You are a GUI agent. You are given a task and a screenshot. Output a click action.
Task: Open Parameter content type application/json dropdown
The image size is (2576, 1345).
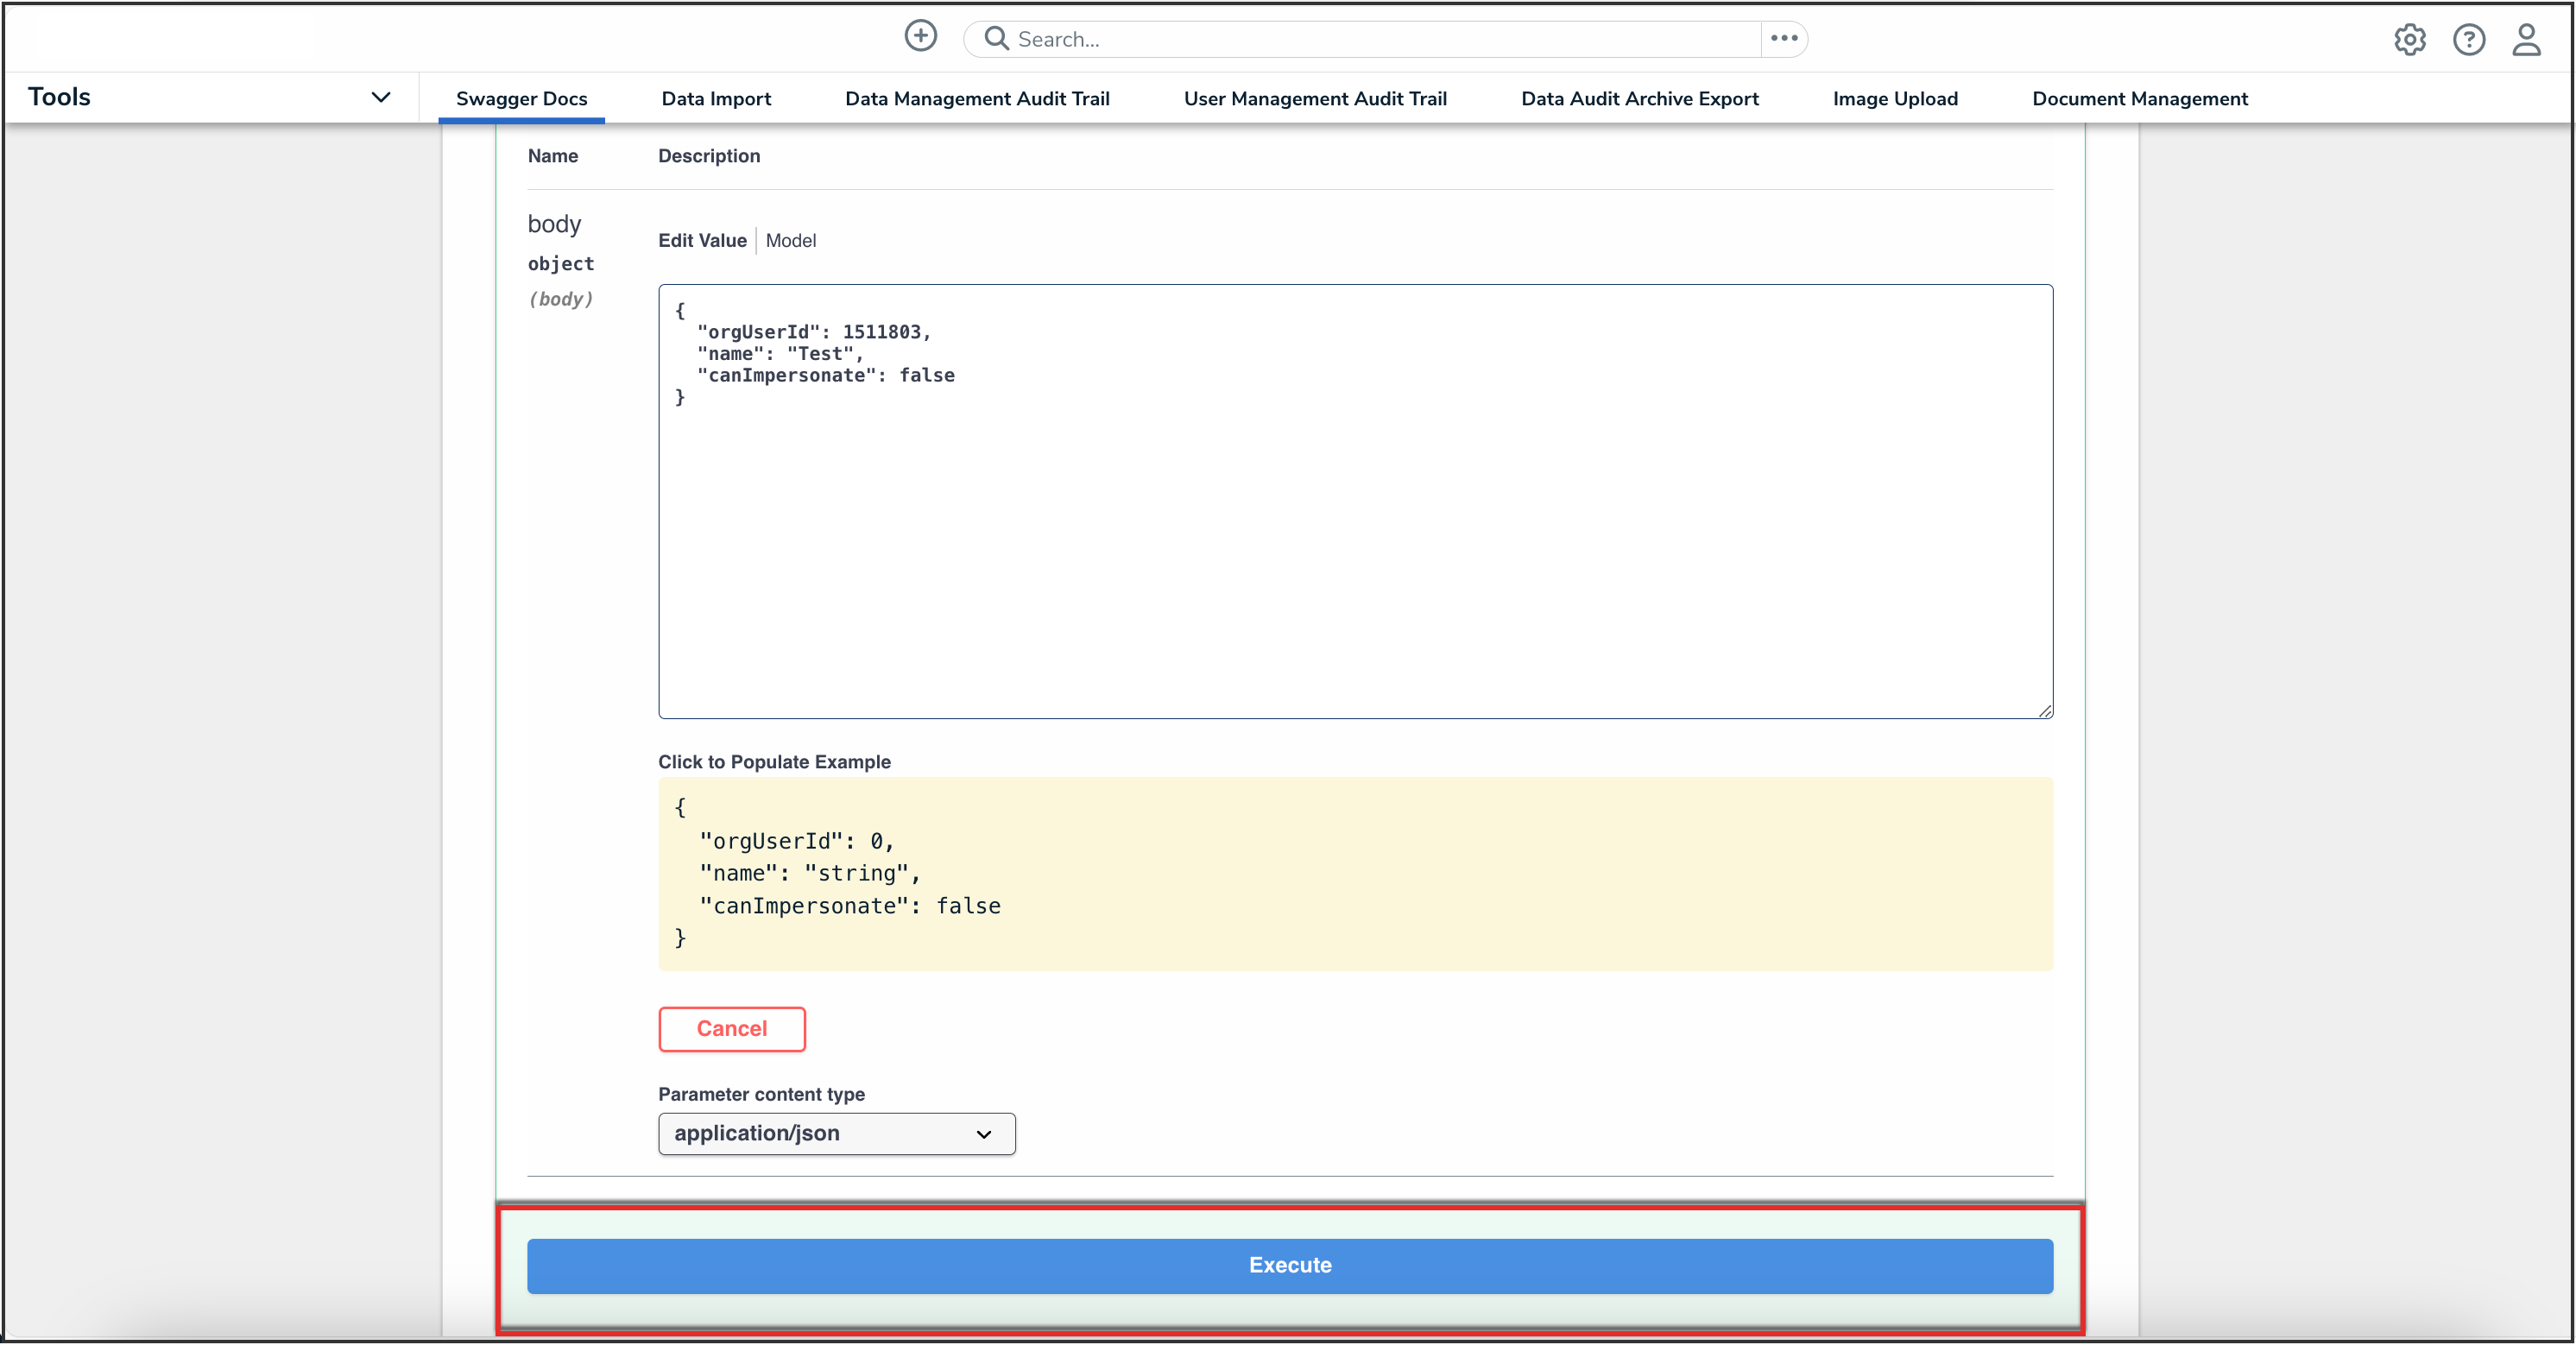(836, 1133)
